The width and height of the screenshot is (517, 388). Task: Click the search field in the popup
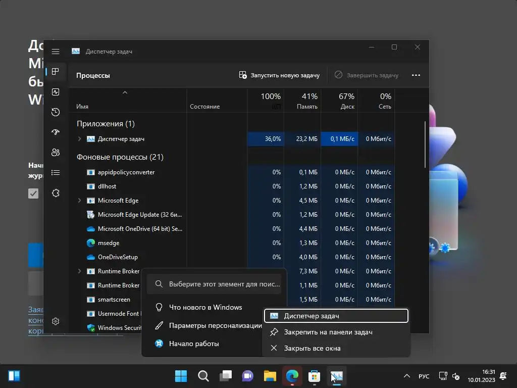pyautogui.click(x=214, y=284)
